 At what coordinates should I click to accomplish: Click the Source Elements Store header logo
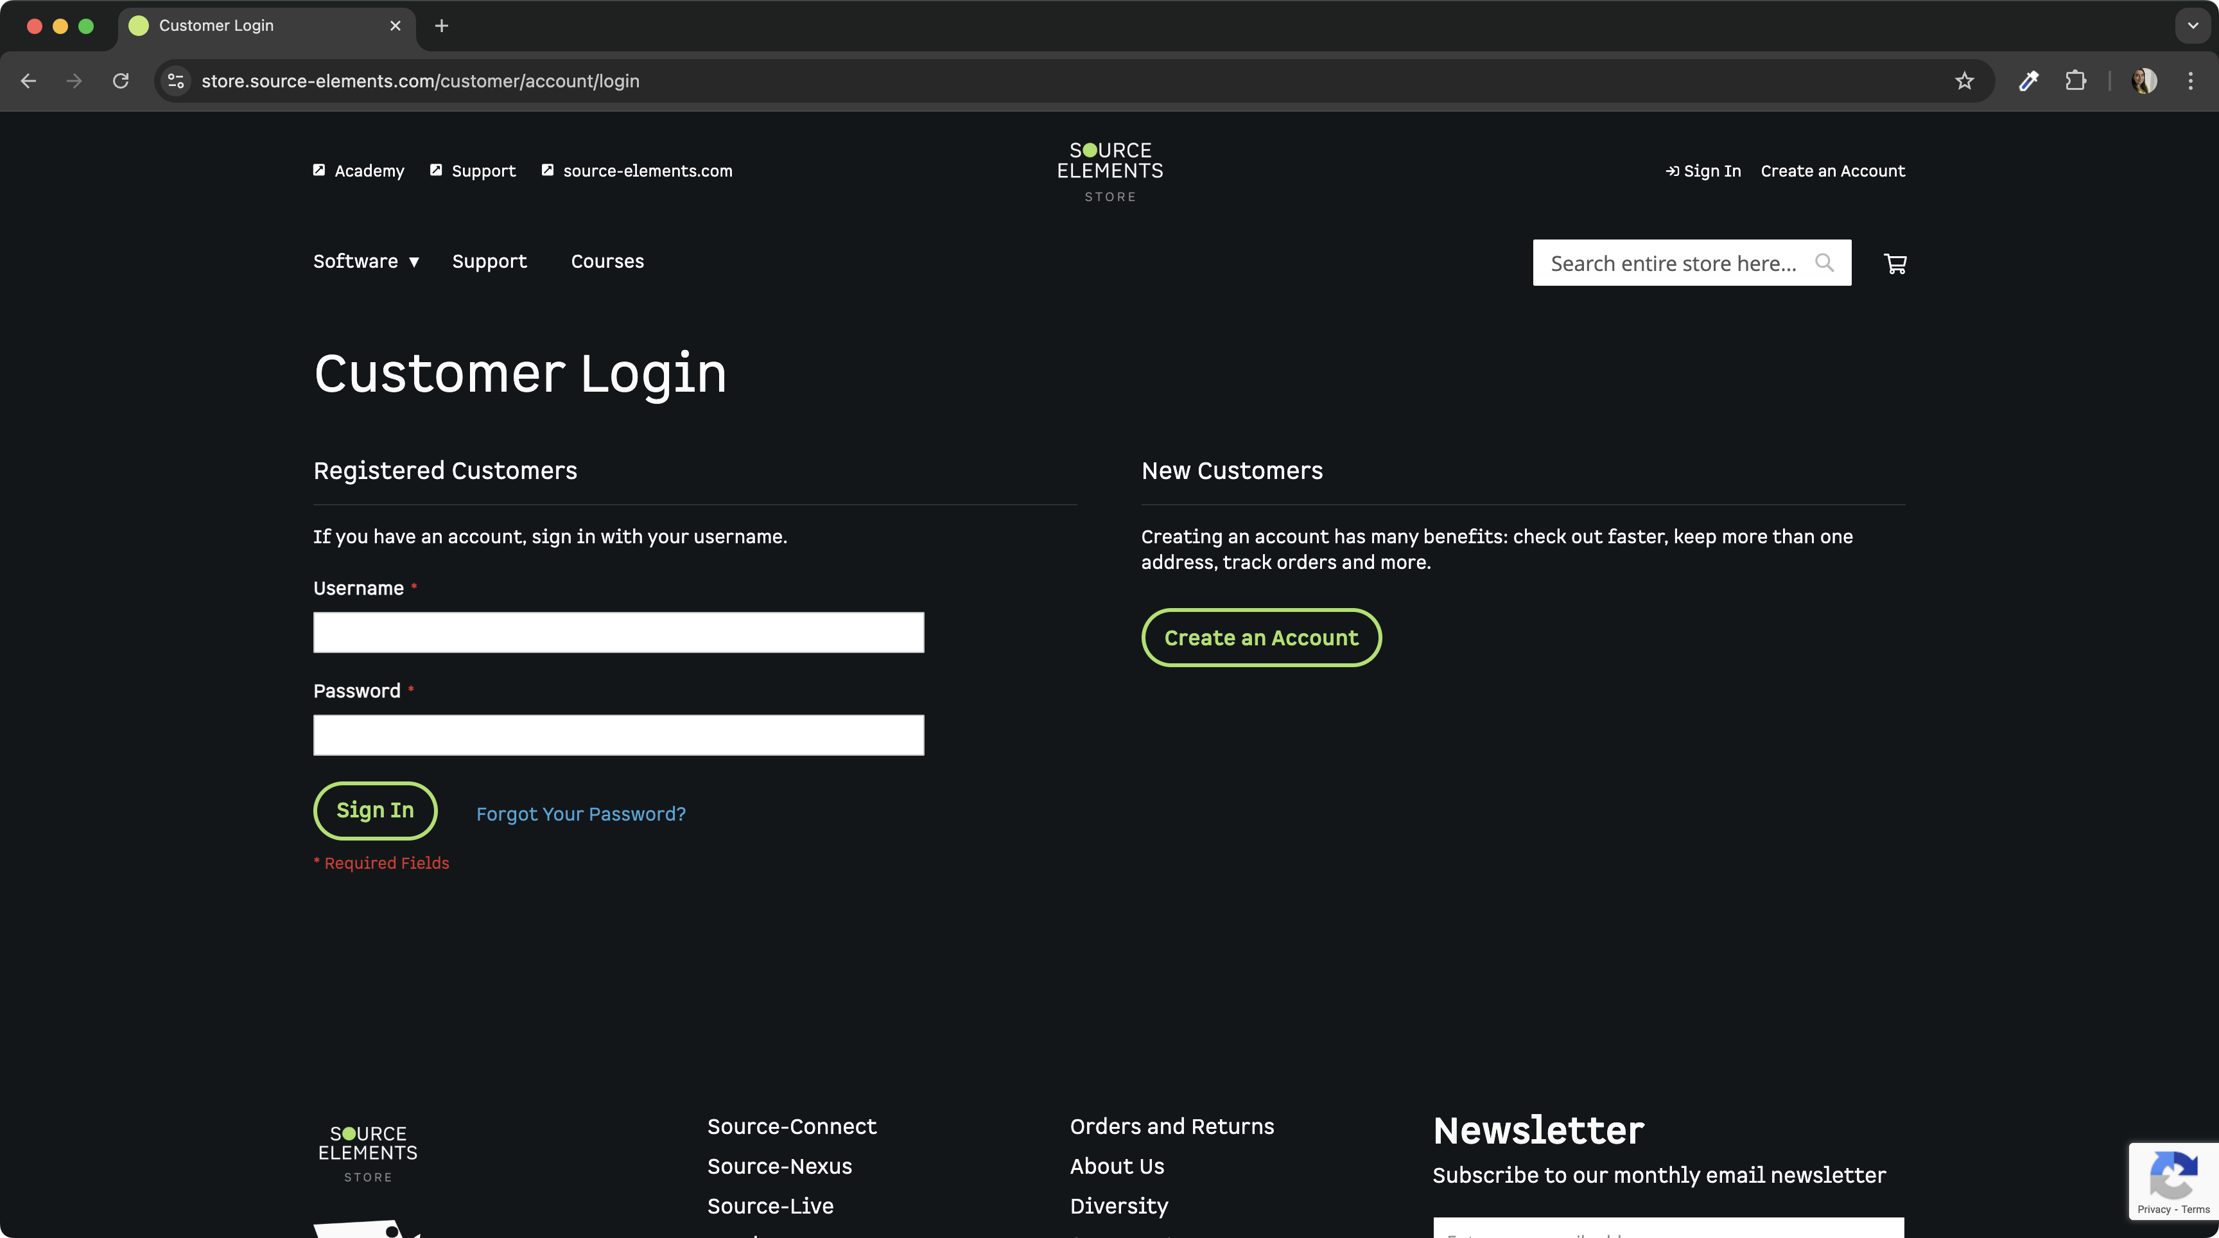click(1109, 171)
